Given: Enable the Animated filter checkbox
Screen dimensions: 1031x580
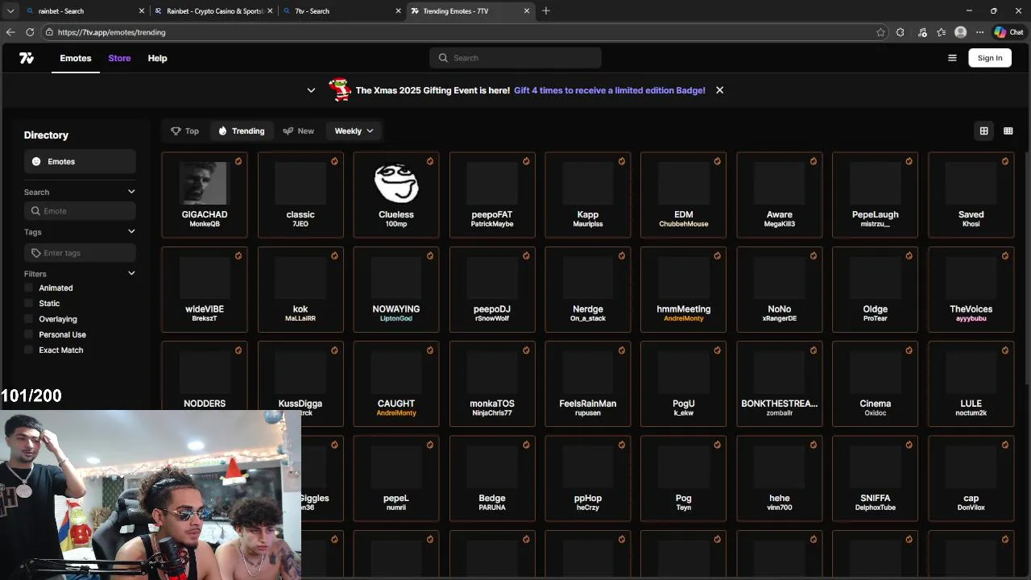Looking at the screenshot, I should [29, 288].
